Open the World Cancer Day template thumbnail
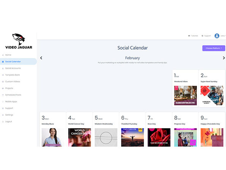Image resolution: width=226 pixels, height=170 pixels. coord(80,137)
